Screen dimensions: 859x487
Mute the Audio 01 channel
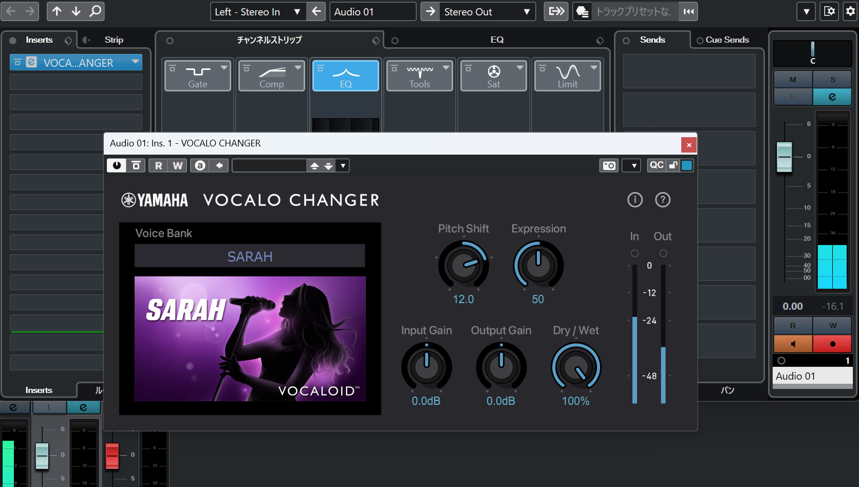pyautogui.click(x=793, y=80)
